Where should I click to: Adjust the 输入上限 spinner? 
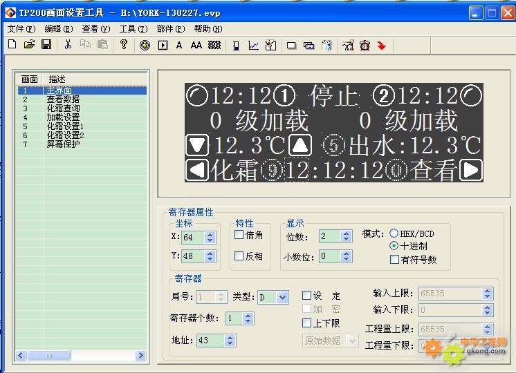click(487, 293)
